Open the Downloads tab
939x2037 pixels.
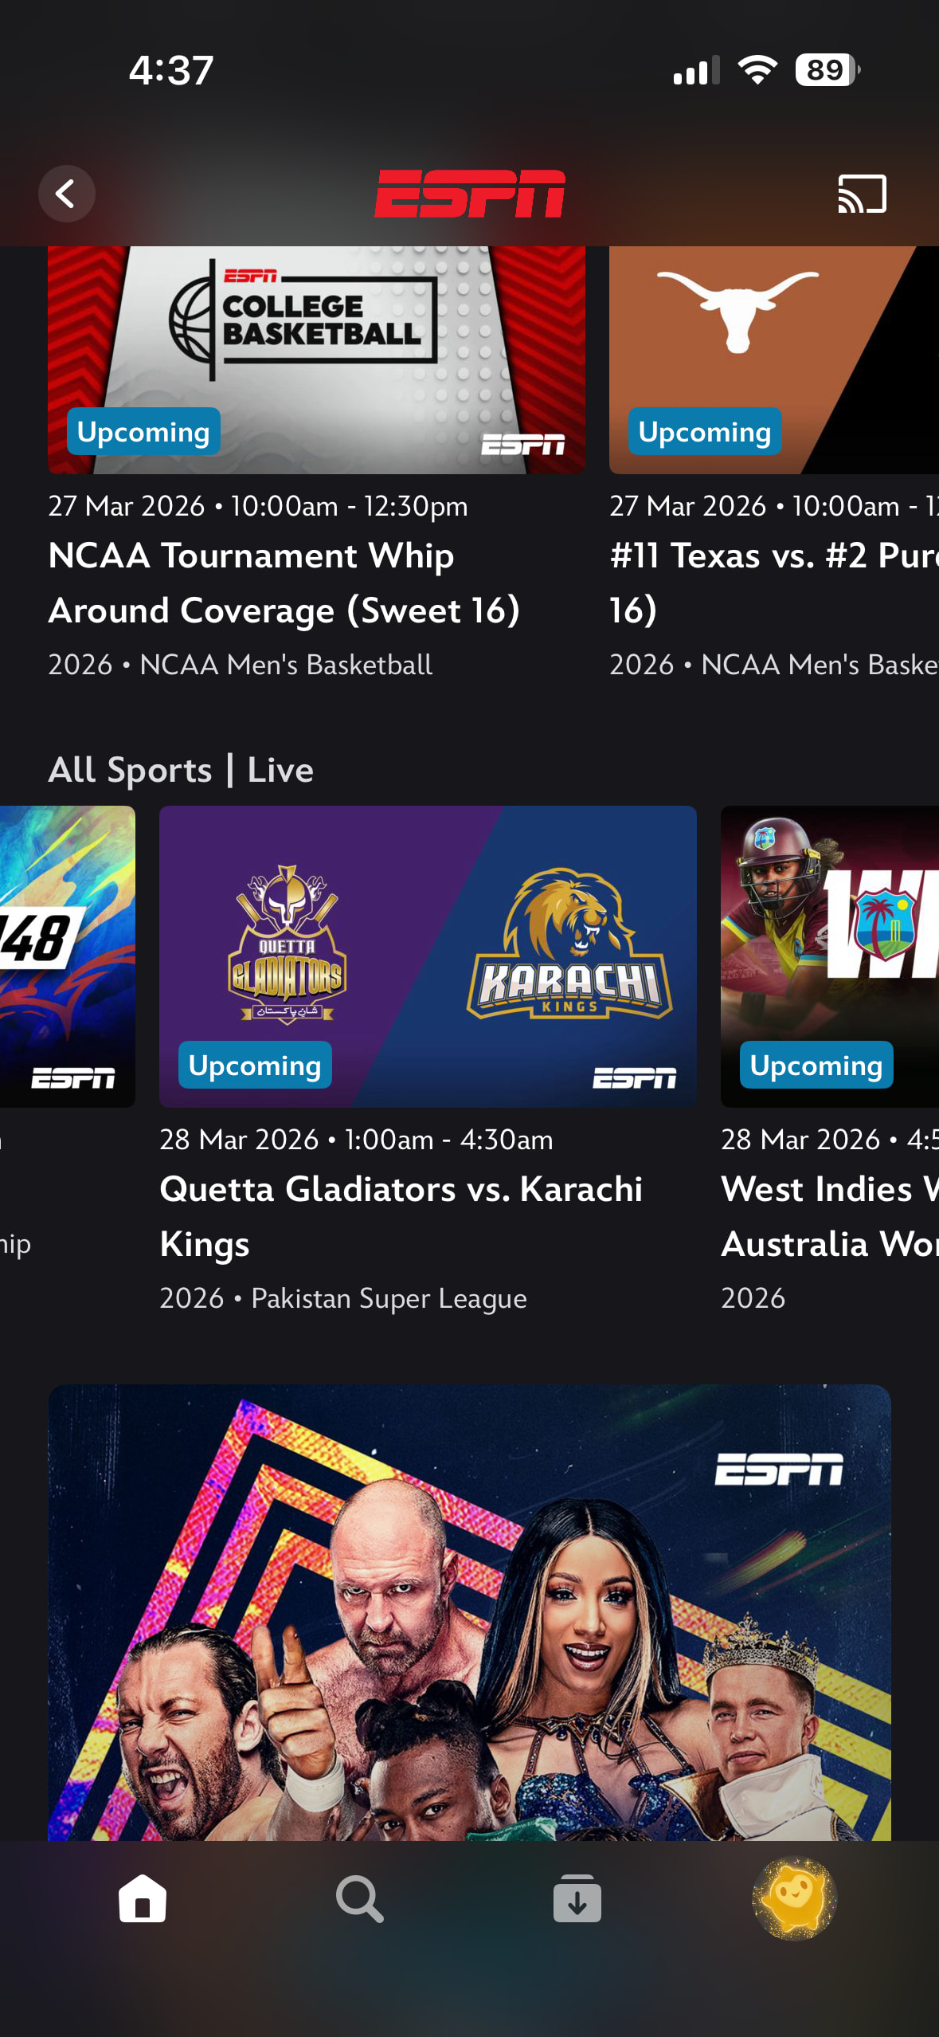pyautogui.click(x=577, y=1898)
